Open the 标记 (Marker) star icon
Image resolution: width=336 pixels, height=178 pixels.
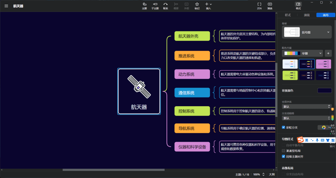click(197, 6)
